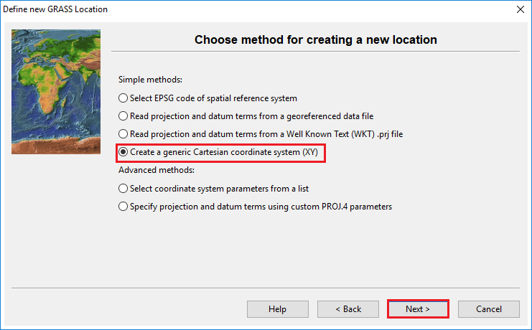Select the custom PROJ.4 parameters option
532x330 pixels.
coord(123,207)
